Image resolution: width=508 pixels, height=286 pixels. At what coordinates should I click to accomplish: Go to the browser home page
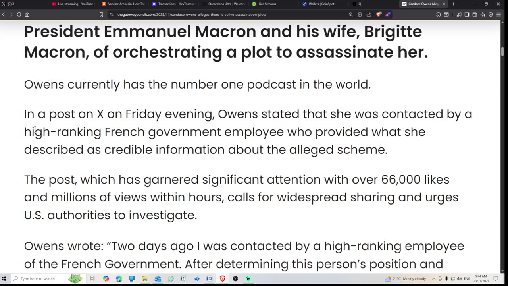(27, 15)
